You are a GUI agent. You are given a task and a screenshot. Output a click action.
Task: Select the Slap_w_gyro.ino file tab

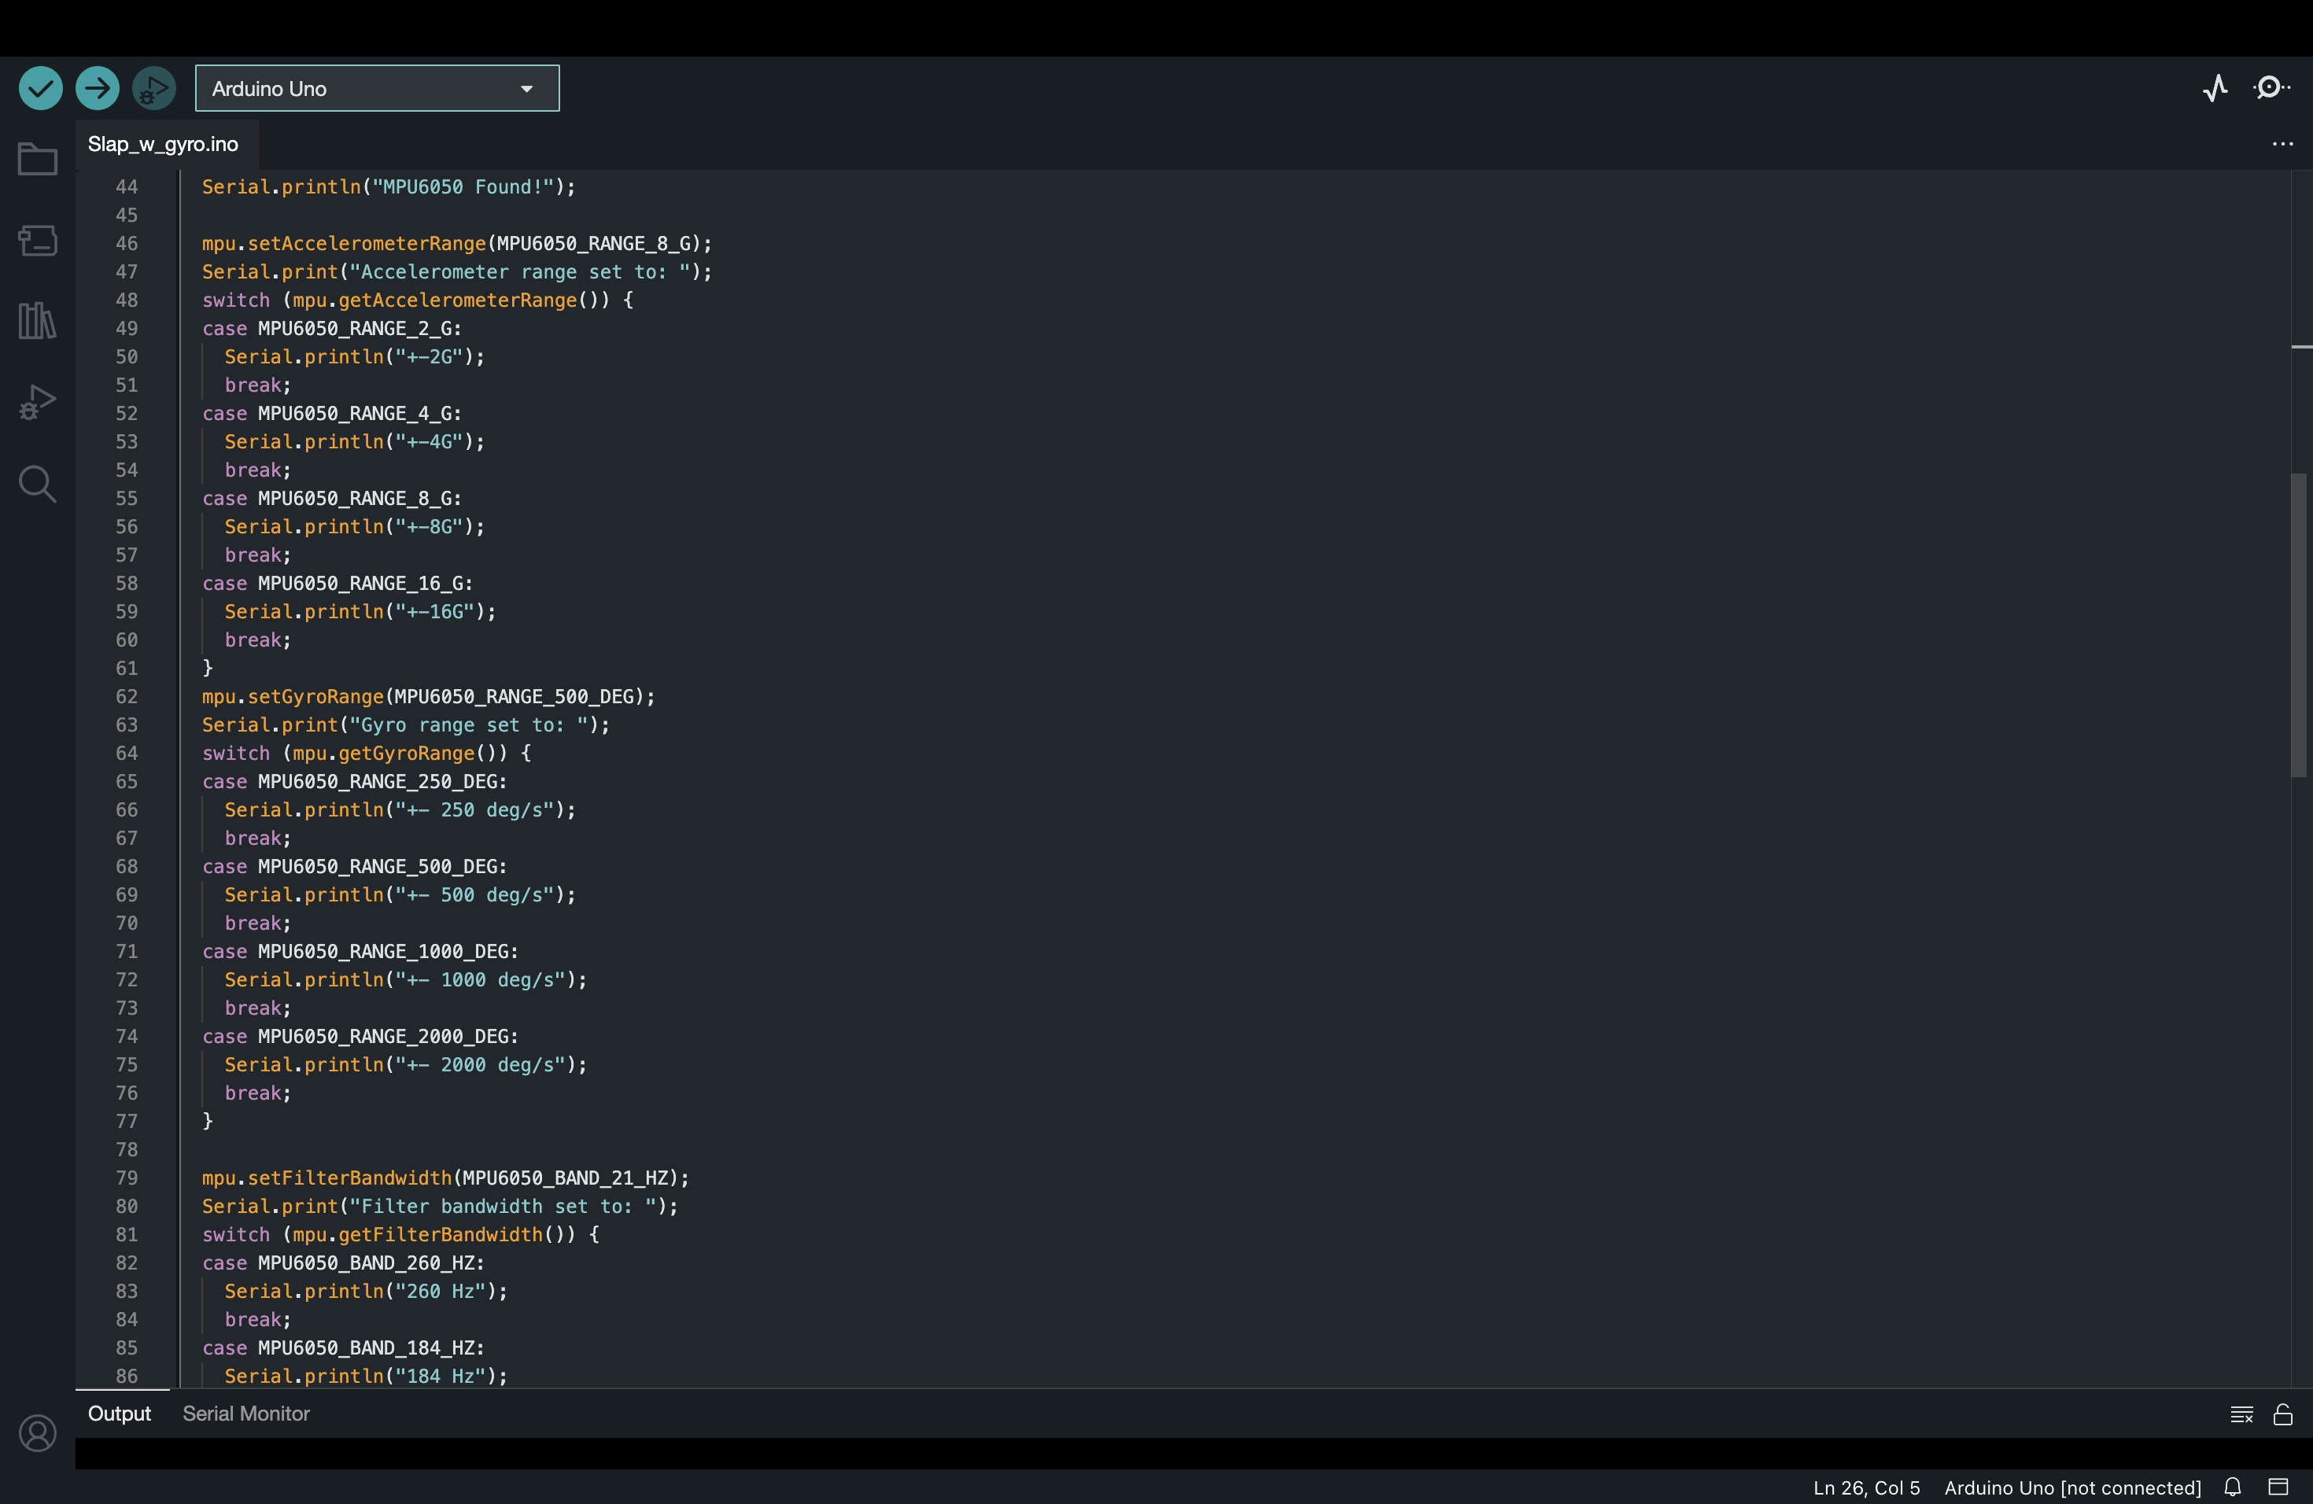(x=164, y=144)
